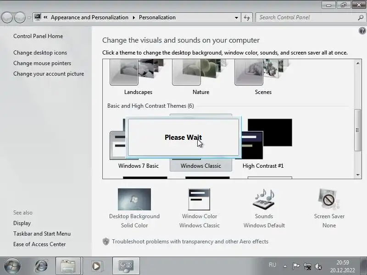Open Change your account picture link

coord(49,74)
